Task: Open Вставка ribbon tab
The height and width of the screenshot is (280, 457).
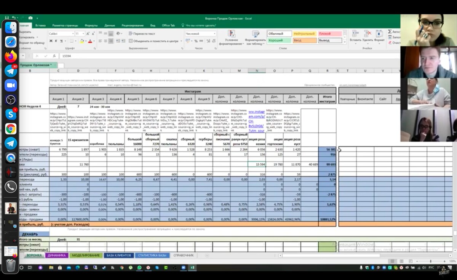Action: [x=41, y=25]
